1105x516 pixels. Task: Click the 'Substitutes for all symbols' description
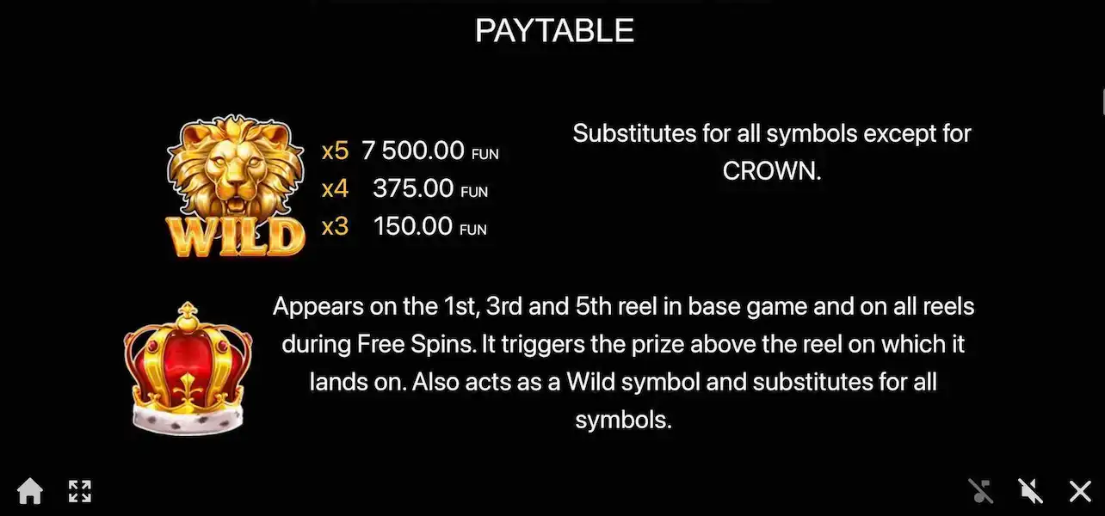tap(771, 133)
